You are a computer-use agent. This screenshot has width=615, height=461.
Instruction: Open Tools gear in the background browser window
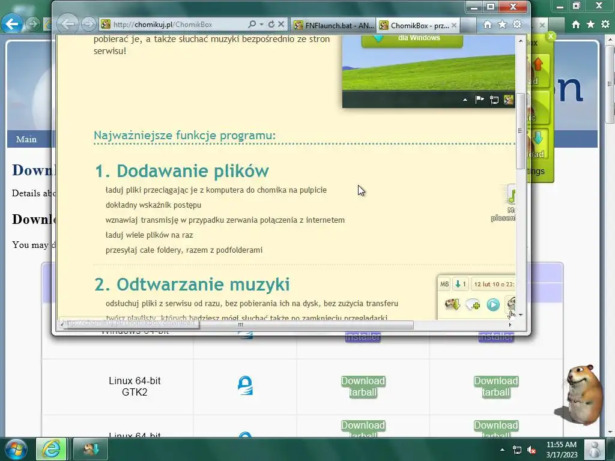[x=605, y=25]
